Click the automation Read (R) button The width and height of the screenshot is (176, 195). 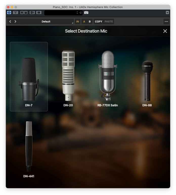[x=22, y=13]
